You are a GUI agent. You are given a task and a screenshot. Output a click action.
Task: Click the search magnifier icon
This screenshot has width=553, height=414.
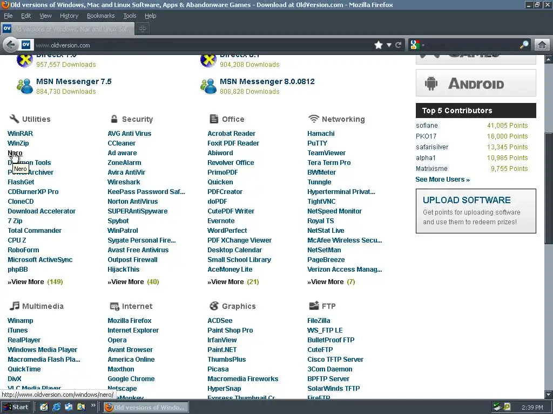tap(524, 45)
